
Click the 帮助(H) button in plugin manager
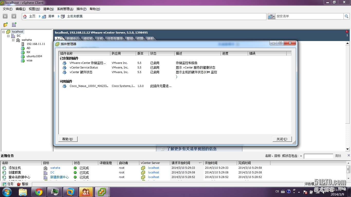tap(68, 139)
